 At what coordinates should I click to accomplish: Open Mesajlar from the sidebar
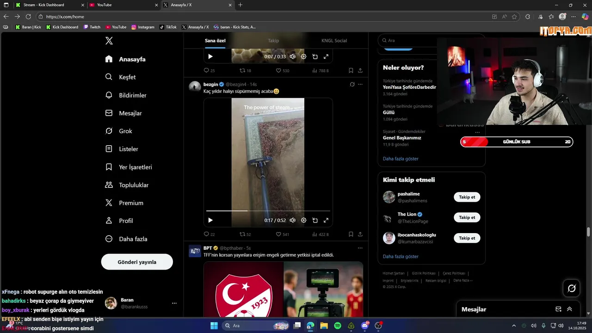tap(123, 113)
